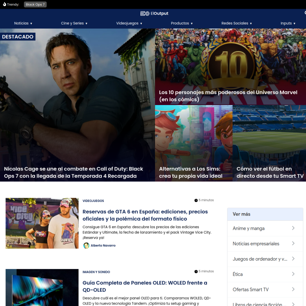Expand the Productos menu
This screenshot has width=306, height=306.
[x=182, y=23]
